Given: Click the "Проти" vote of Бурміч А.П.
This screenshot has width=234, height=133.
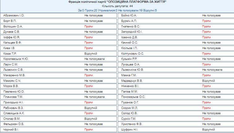Looking at the screenshot, I should [206, 21].
